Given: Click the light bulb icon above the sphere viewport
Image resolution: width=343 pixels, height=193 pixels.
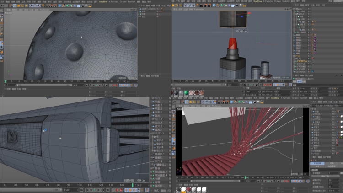Looking at the screenshot, I should pos(86,5).
